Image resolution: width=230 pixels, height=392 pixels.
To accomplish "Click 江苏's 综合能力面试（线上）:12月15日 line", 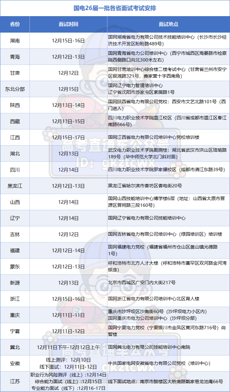I will [x=68, y=381].
